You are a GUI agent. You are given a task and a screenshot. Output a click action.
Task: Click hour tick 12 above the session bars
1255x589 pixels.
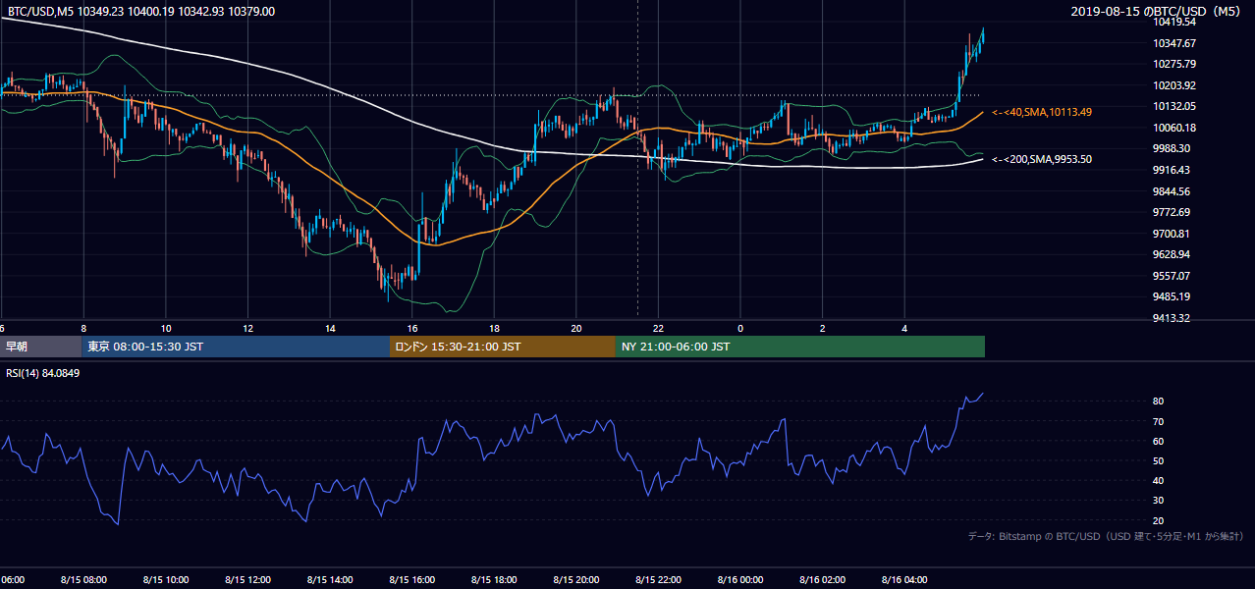(247, 328)
